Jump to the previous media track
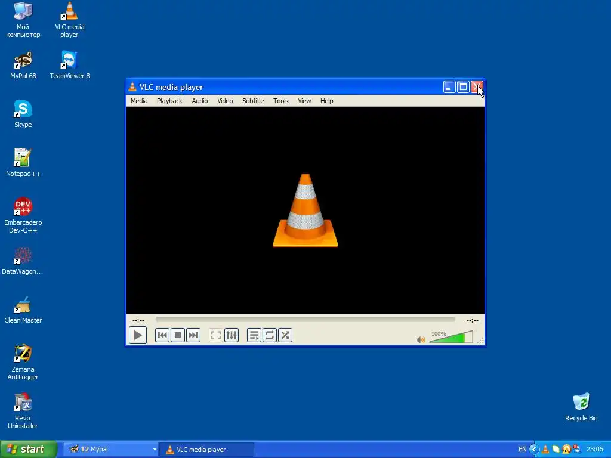This screenshot has height=458, width=611. [x=162, y=335]
